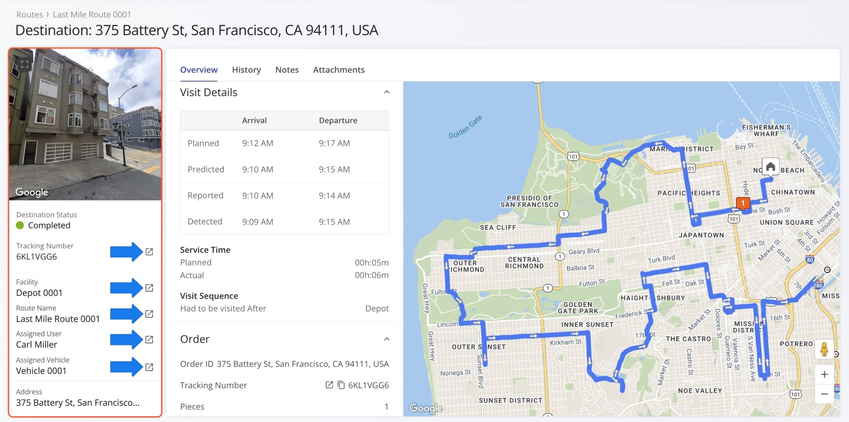Click the home depot marker on map

tap(770, 167)
